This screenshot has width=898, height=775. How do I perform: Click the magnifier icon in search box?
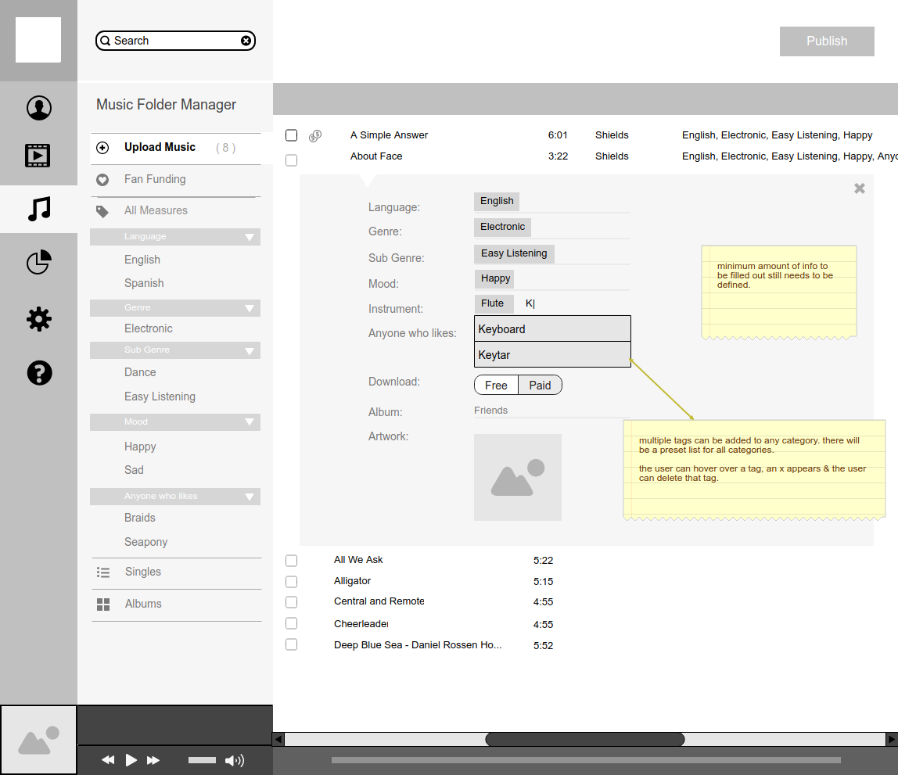click(x=106, y=41)
